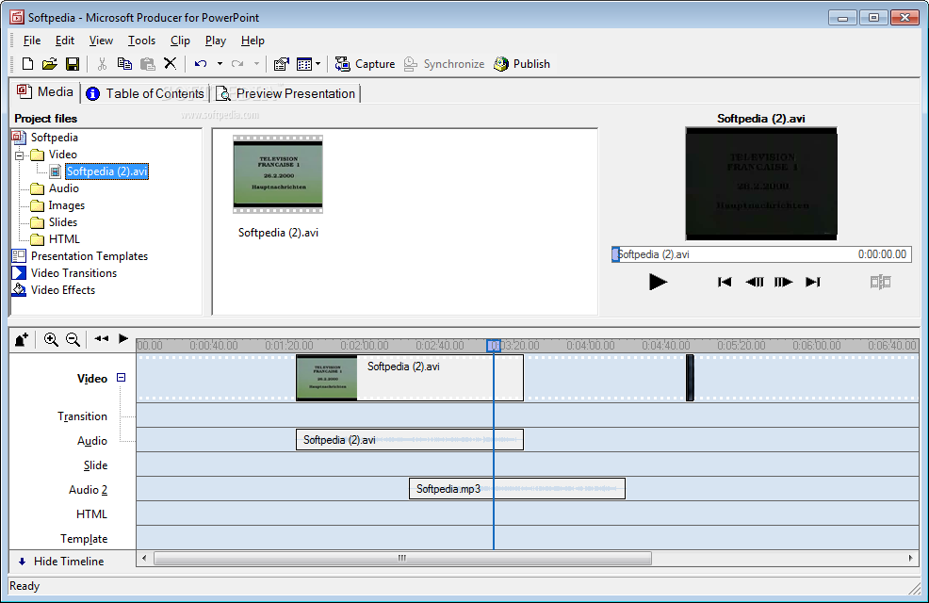
Task: Click the Next frame button
Action: (x=783, y=282)
